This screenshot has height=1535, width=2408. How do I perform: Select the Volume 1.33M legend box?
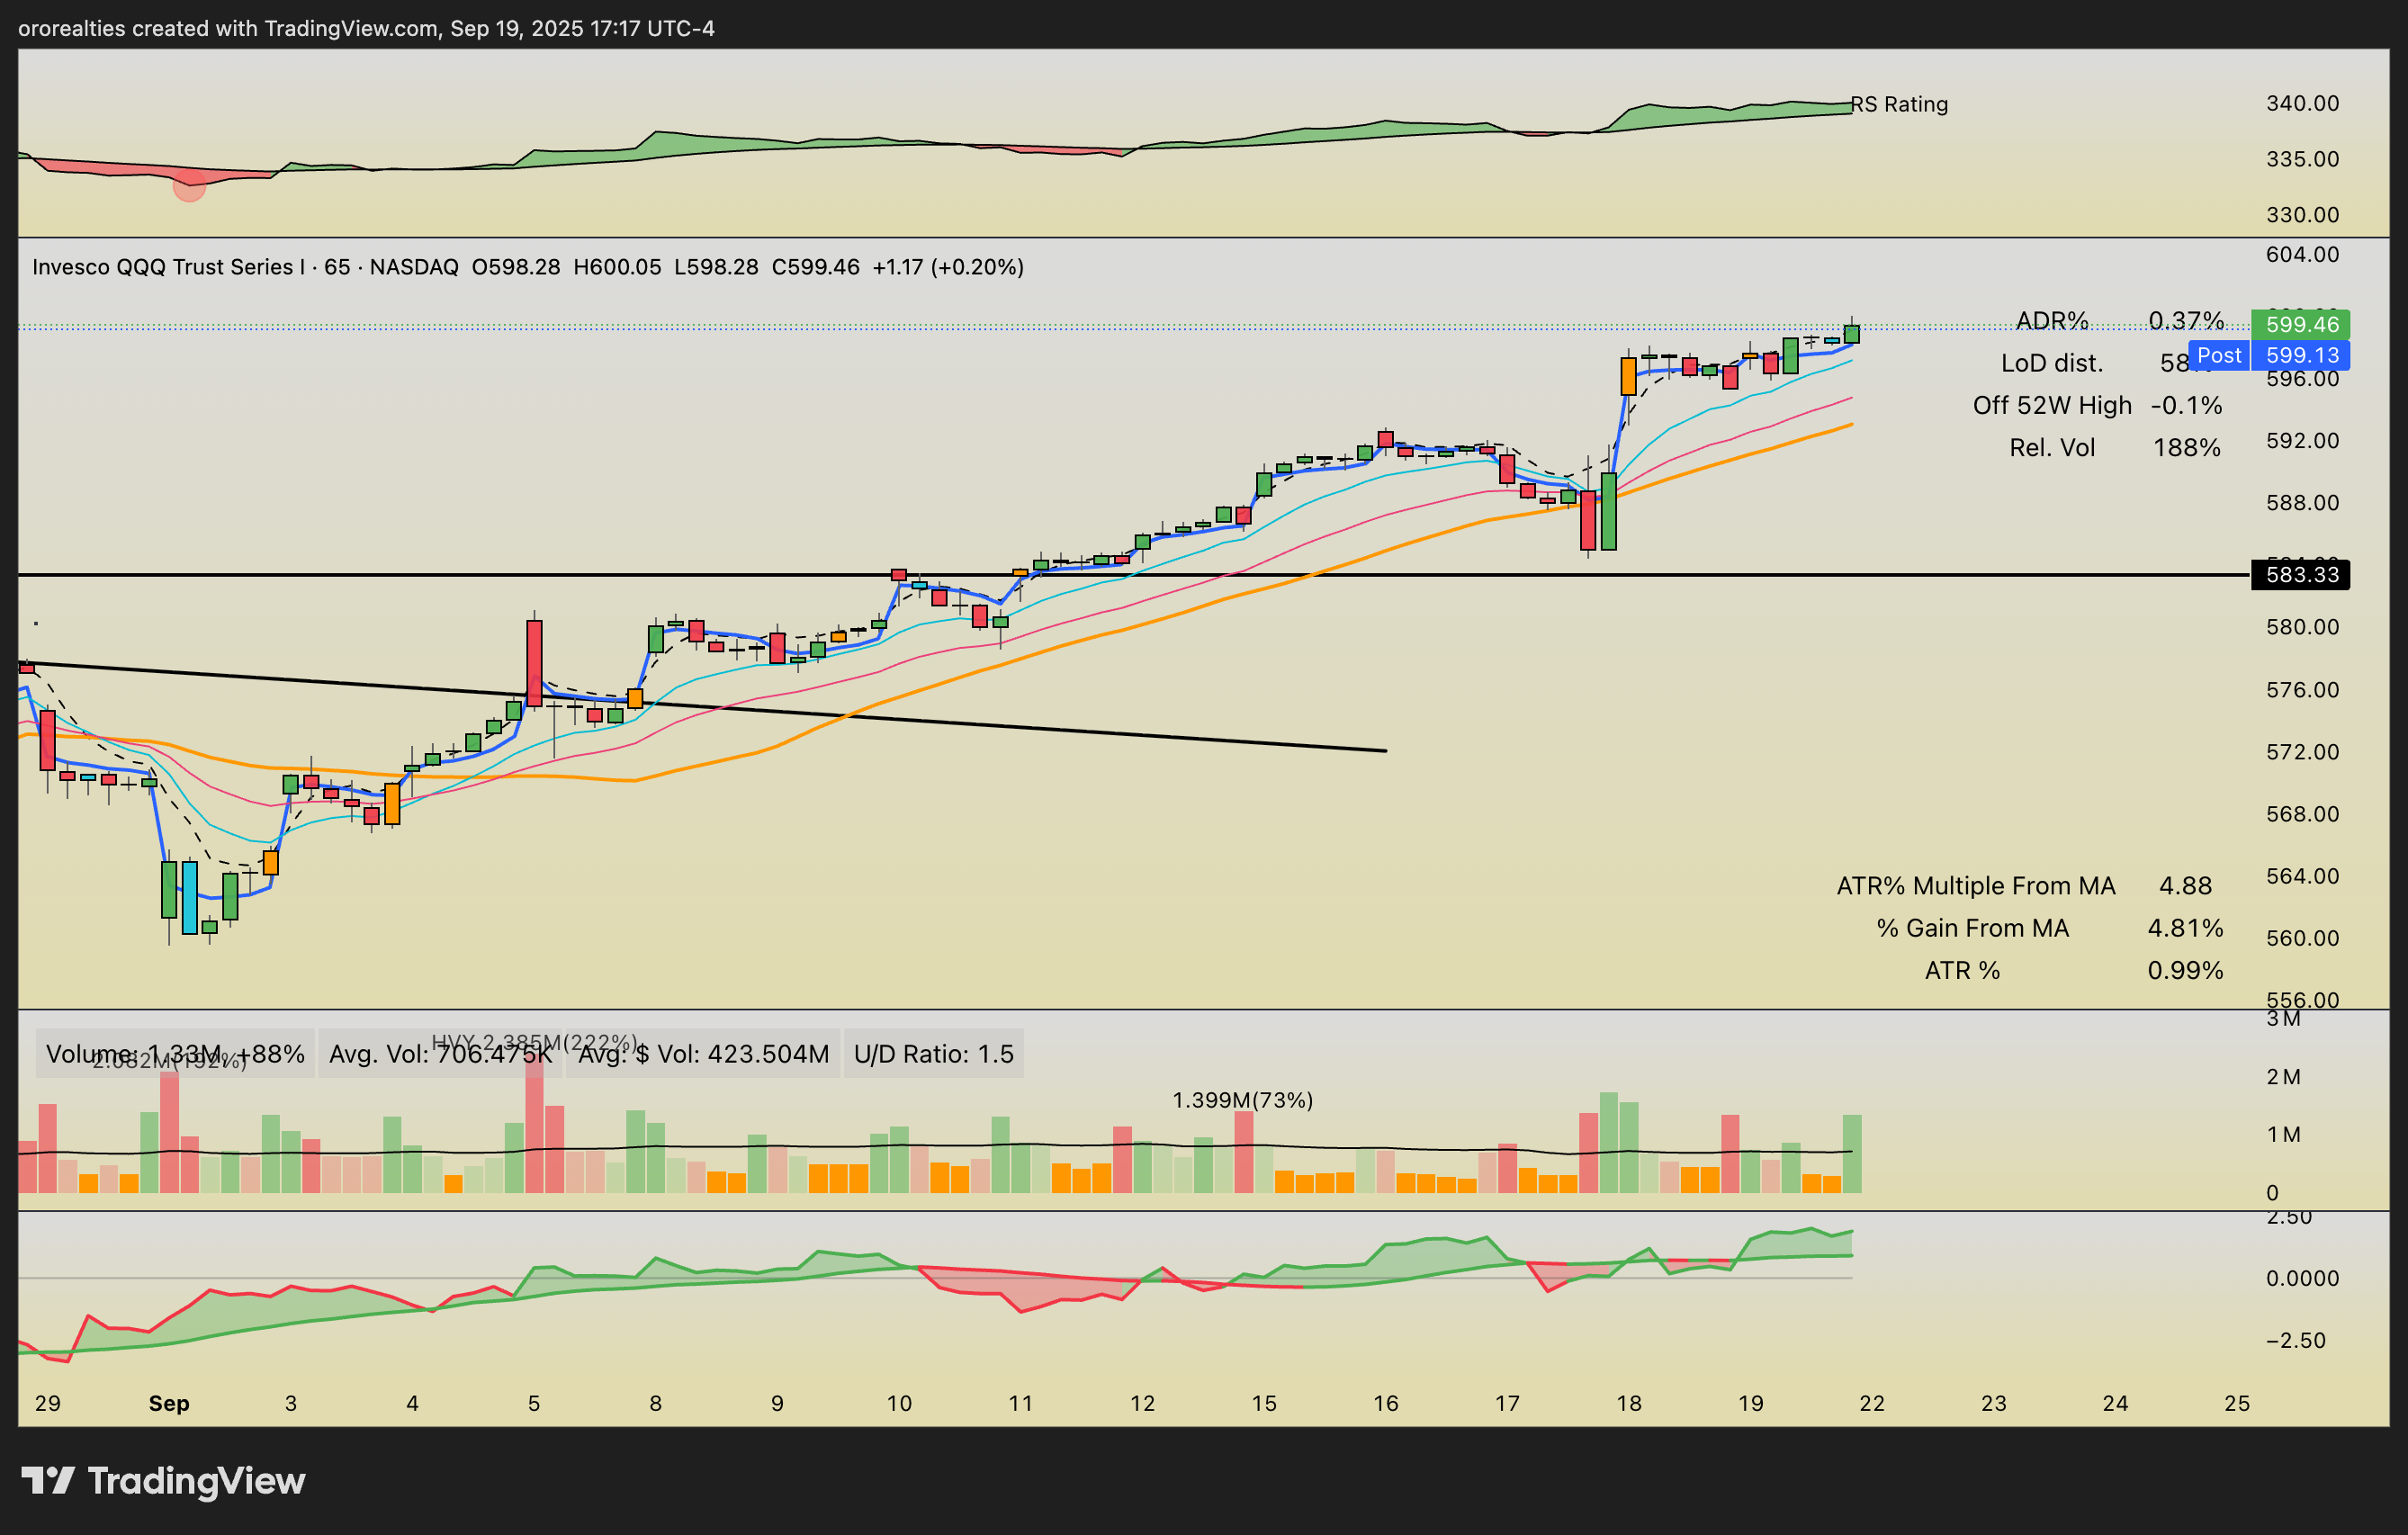point(175,1054)
